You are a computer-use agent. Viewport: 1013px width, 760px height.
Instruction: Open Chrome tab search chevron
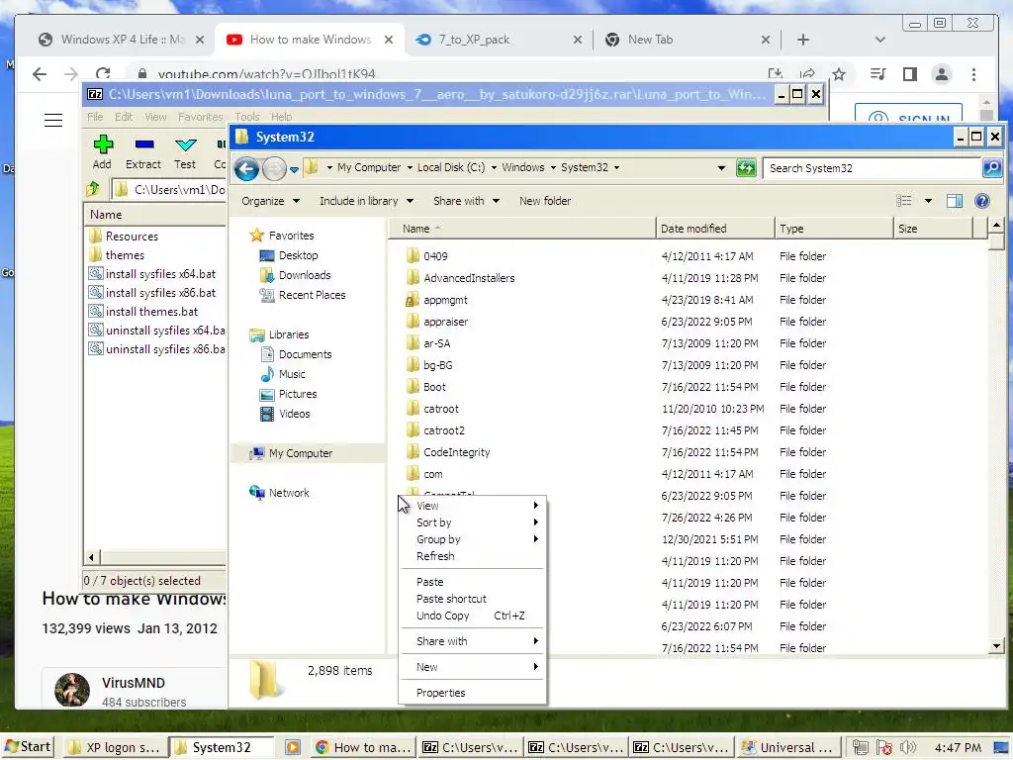879,40
